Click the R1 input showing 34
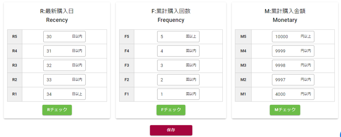The width and height of the screenshot is (341, 137). click(x=59, y=94)
